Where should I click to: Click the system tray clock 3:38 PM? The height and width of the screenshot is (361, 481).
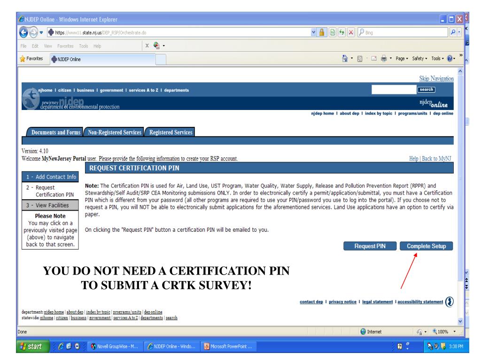coord(456,346)
